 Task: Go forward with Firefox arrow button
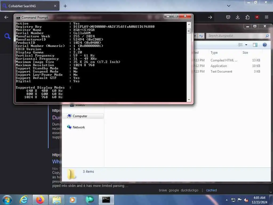point(210,17)
